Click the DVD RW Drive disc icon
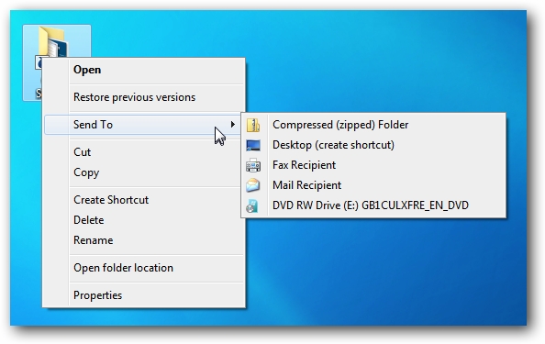The height and width of the screenshot is (344, 545). click(x=252, y=205)
